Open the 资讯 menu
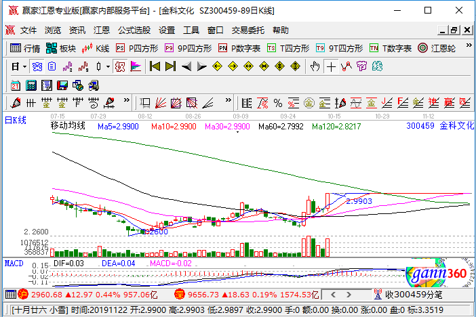This screenshot has width=476, height=317. coord(77,30)
